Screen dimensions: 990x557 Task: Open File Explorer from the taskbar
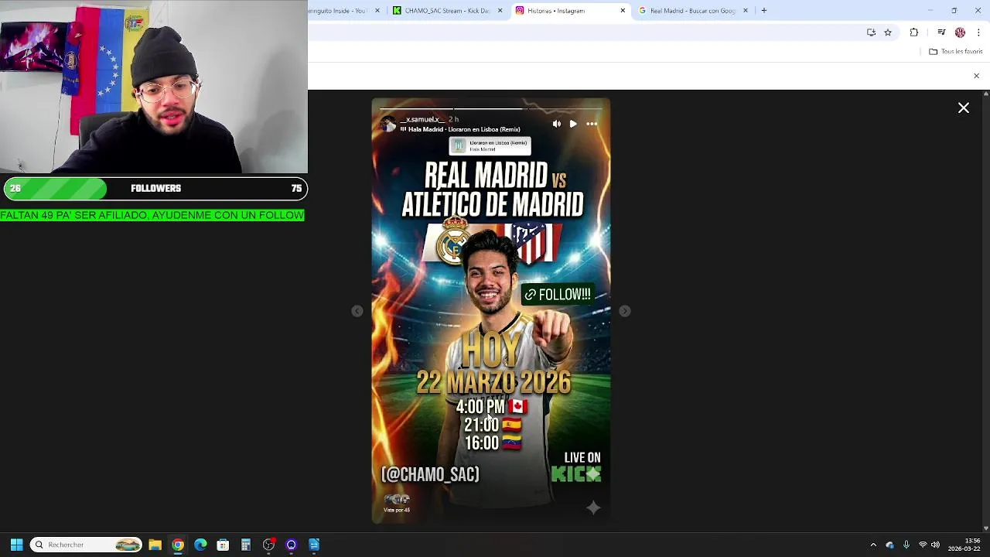[155, 545]
